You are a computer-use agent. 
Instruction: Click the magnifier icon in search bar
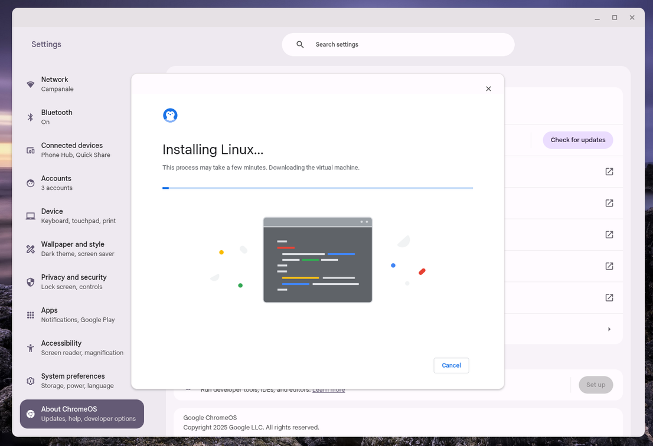(300, 44)
